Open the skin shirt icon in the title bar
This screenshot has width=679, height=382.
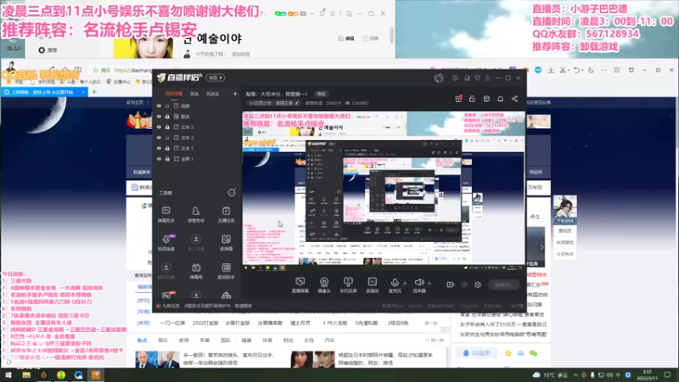[x=477, y=78]
